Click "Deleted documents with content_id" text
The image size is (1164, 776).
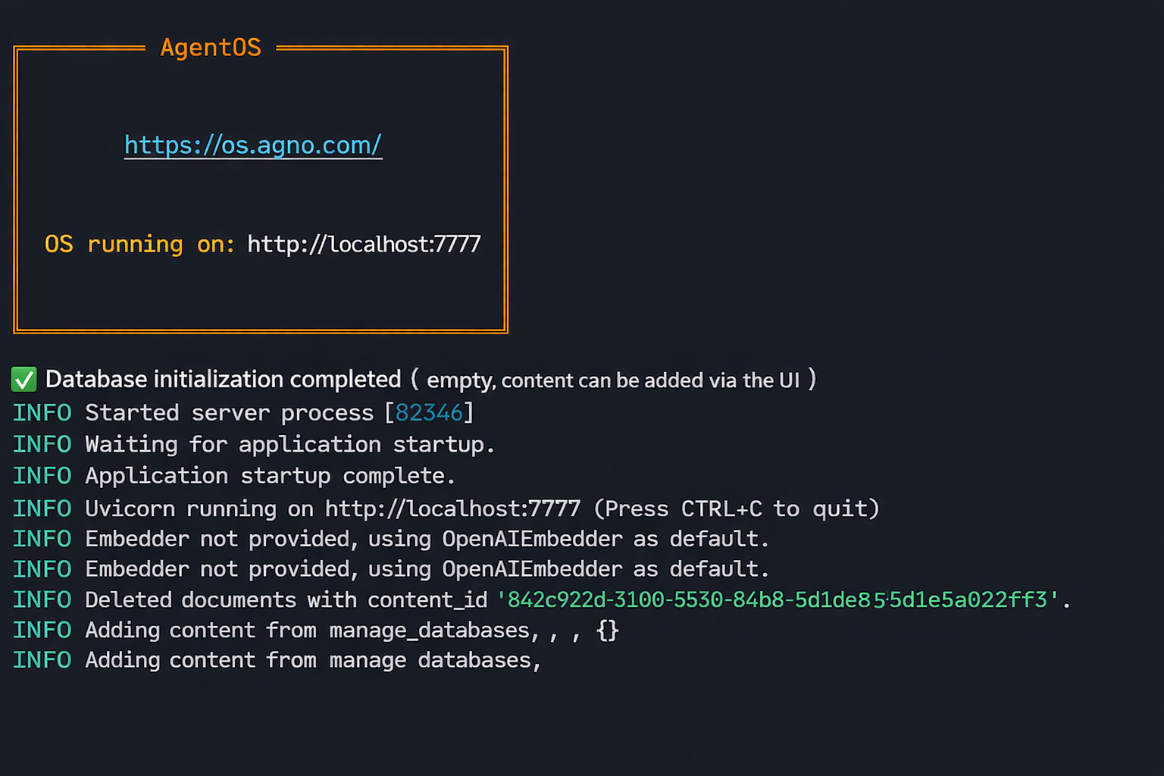click(x=286, y=600)
